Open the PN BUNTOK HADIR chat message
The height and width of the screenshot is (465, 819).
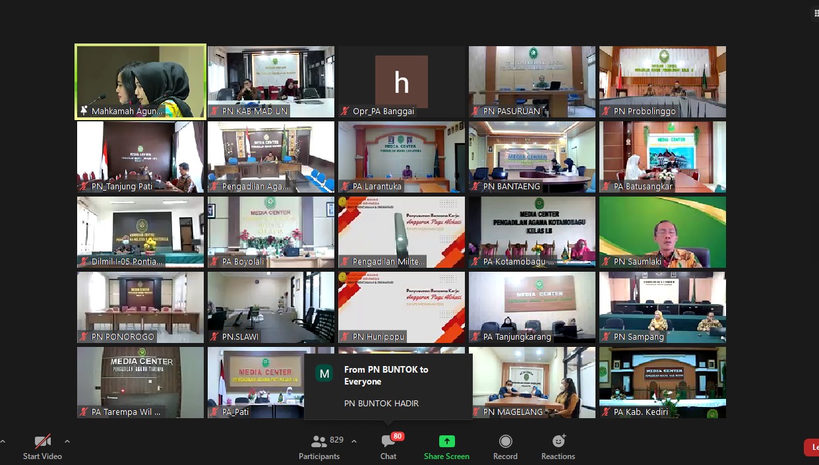tap(381, 404)
